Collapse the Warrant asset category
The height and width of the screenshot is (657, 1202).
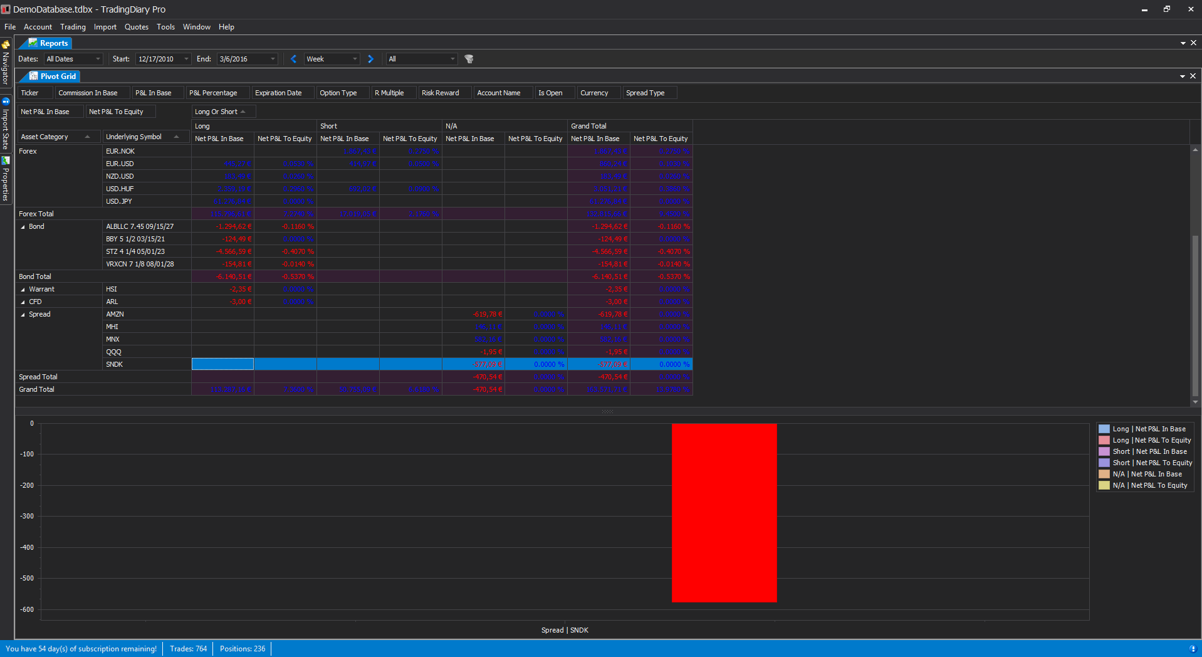23,290
